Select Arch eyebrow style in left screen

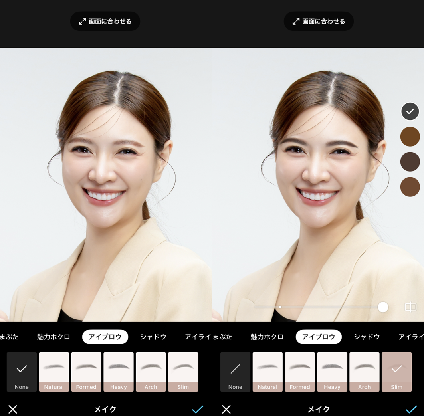click(151, 372)
